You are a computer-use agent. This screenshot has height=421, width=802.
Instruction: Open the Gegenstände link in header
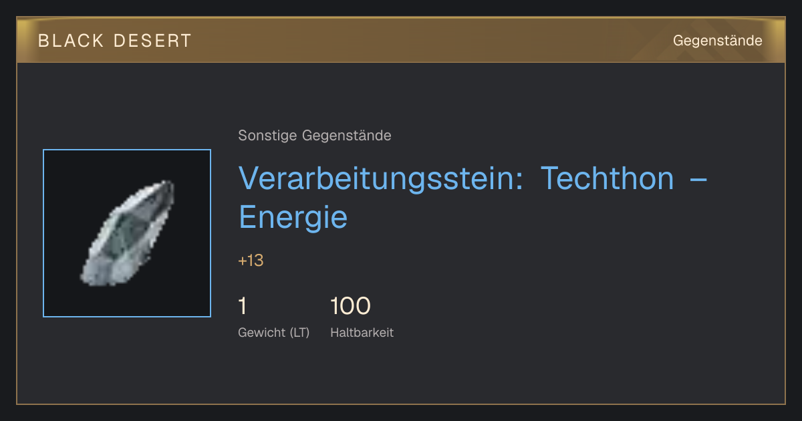[717, 41]
